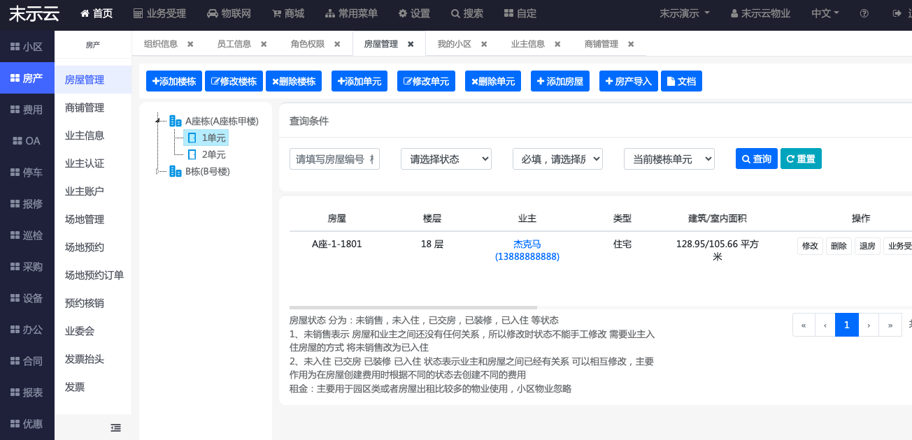Switch to the 业主信息 tab

527,44
